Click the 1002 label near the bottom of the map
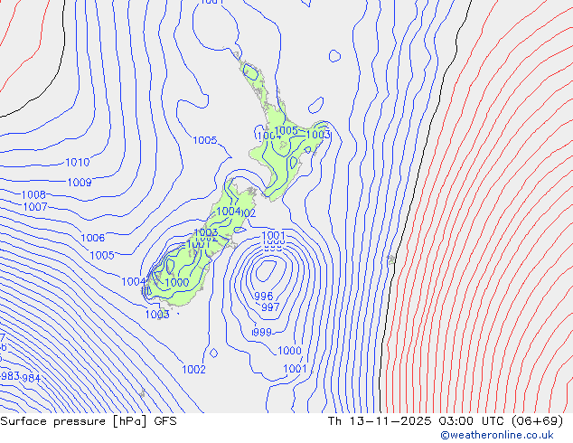This screenshot has width=573, height=443. [194, 370]
